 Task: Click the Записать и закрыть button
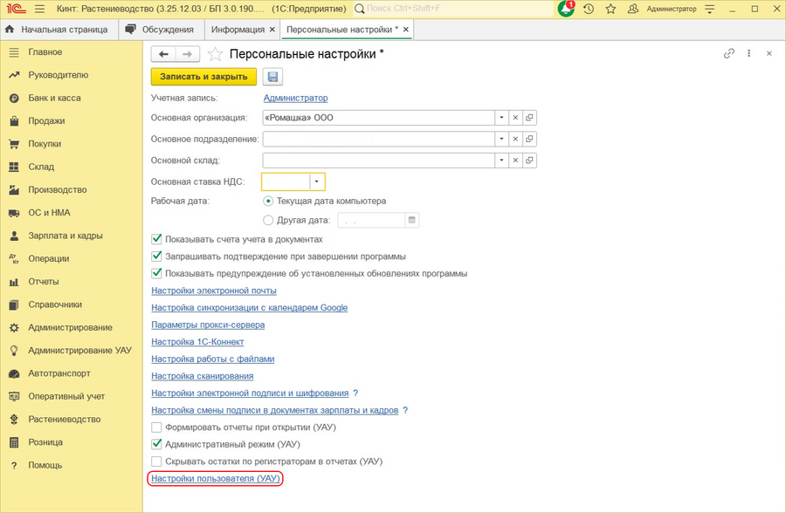[203, 77]
